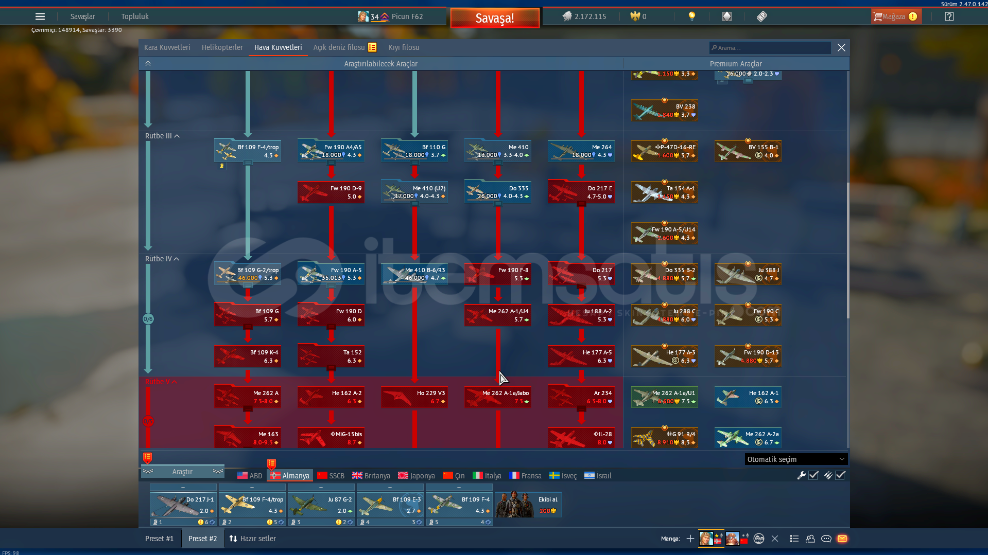
Task: Click the research tree vertical scrollbar
Action: click(x=847, y=250)
